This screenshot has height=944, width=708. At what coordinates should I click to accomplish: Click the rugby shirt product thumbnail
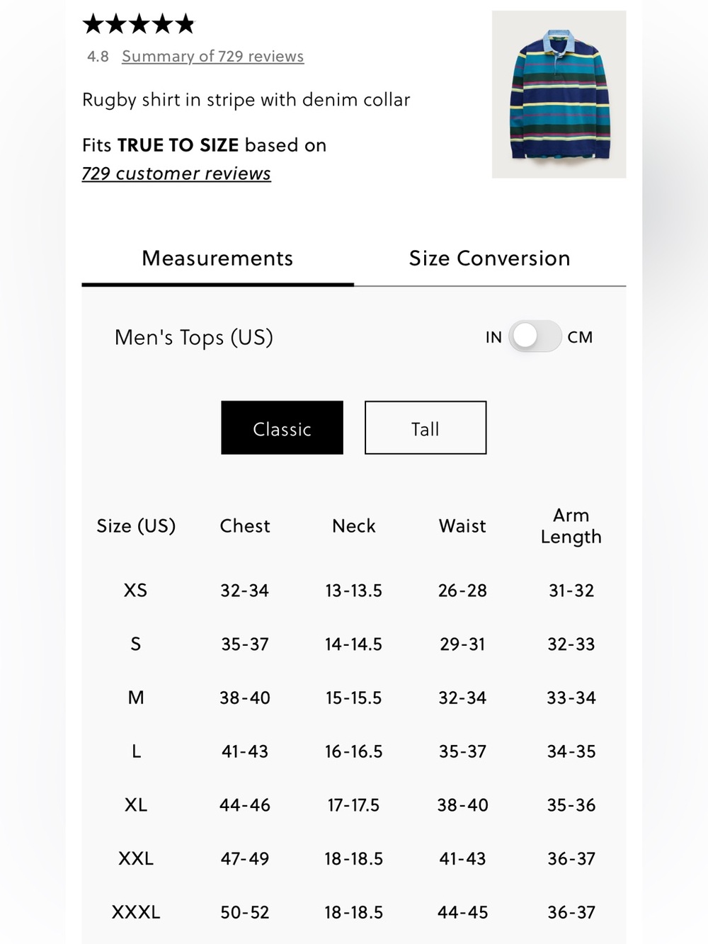tap(559, 94)
